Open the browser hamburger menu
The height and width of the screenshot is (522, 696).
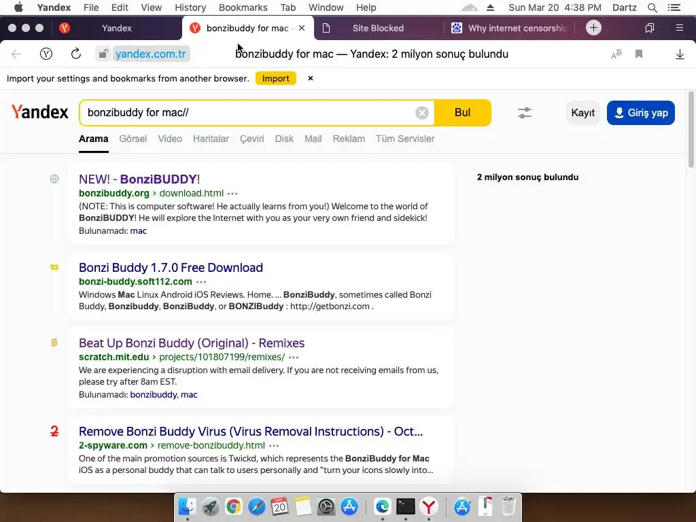point(679,28)
